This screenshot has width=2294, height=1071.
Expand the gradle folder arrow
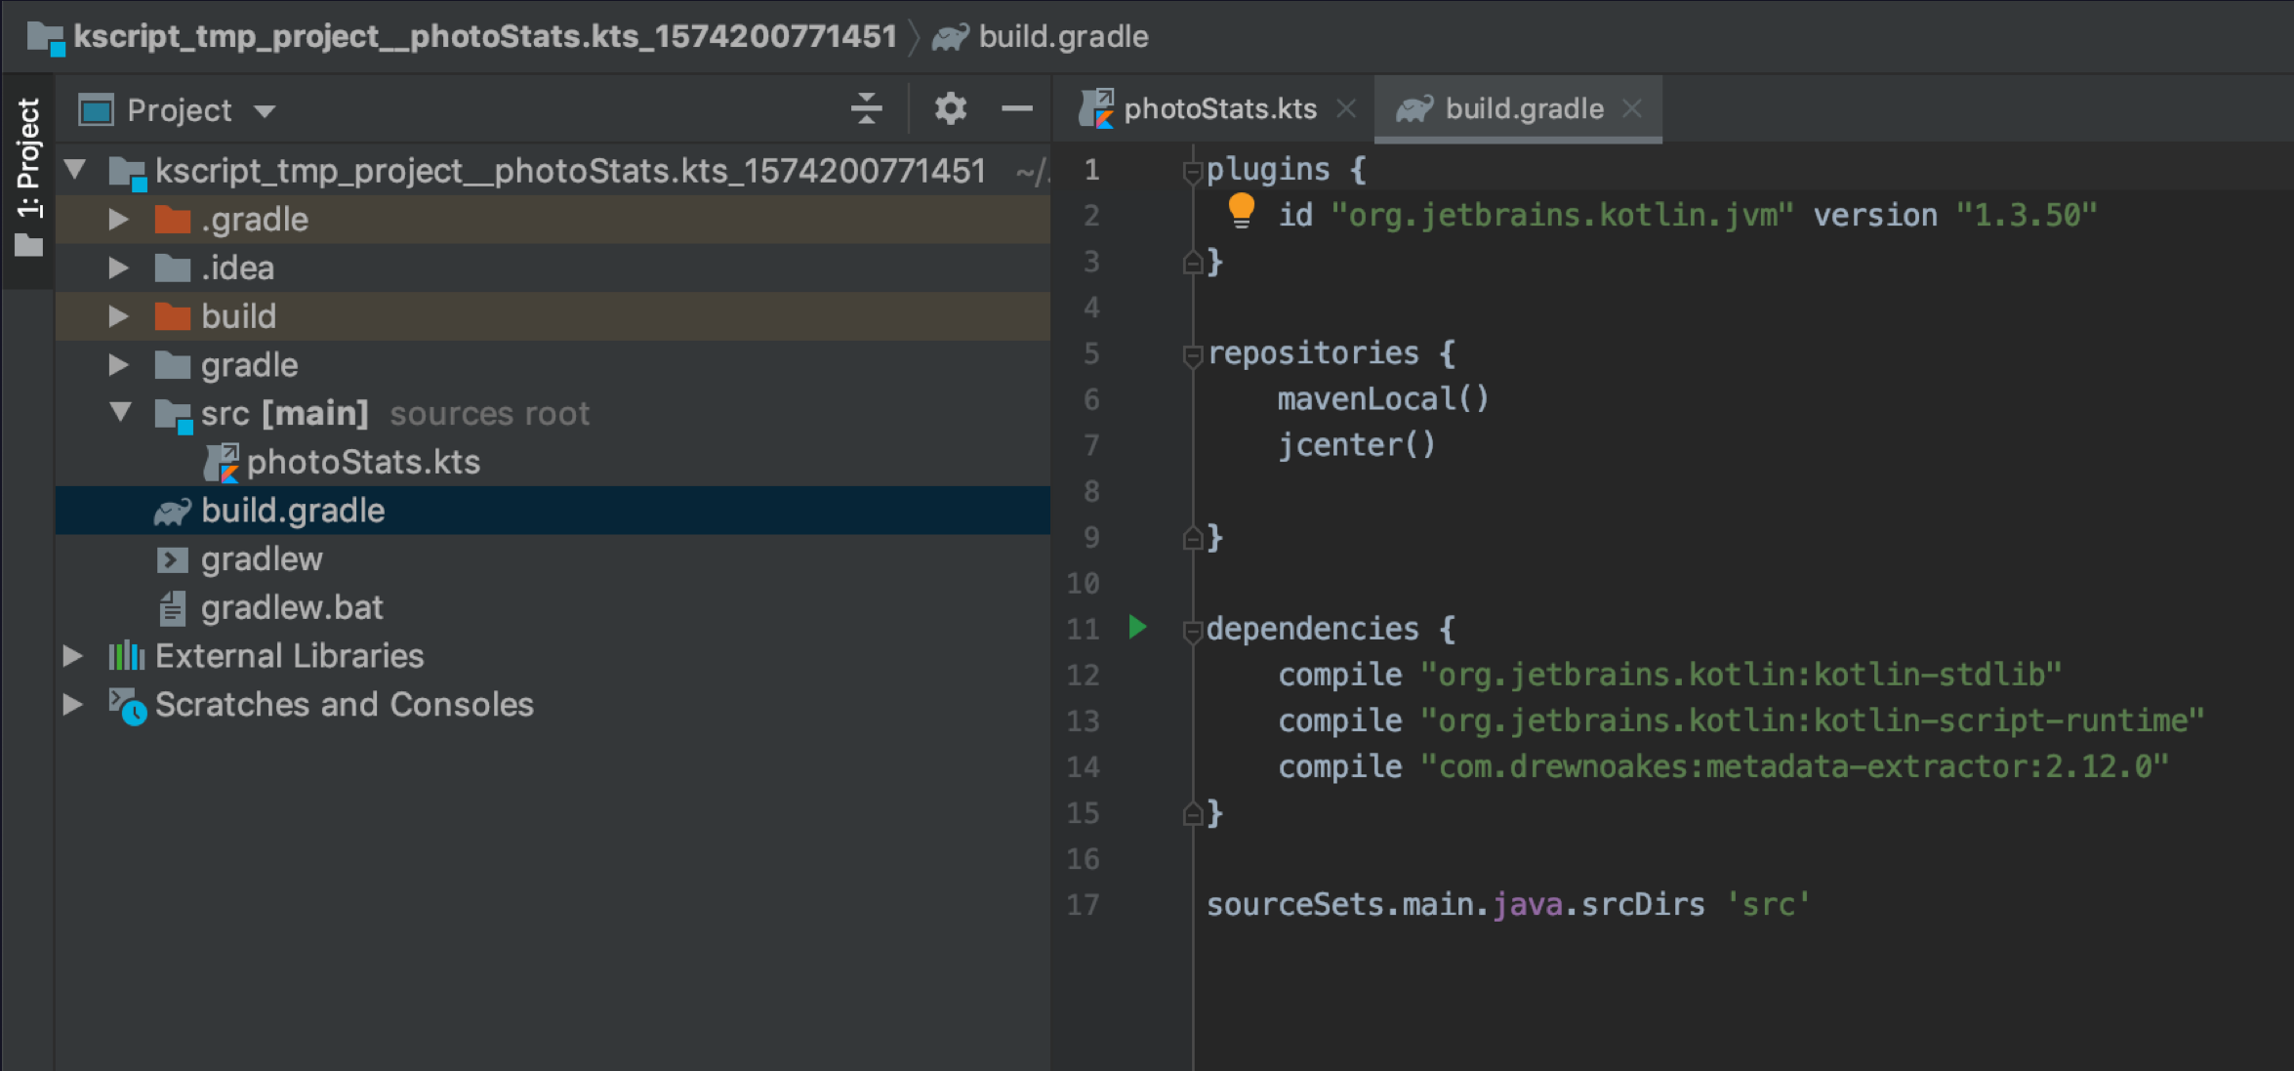(118, 365)
